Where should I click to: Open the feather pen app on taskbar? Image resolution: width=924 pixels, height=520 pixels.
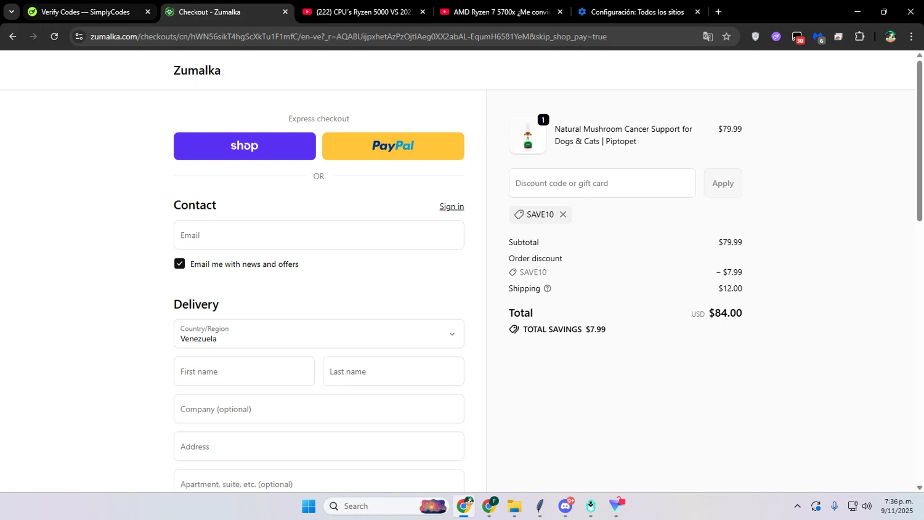pyautogui.click(x=540, y=506)
